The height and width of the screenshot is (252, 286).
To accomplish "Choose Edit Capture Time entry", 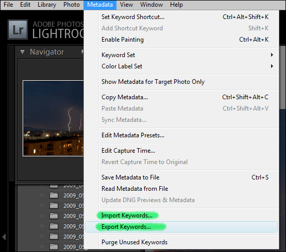I will 181,151.
